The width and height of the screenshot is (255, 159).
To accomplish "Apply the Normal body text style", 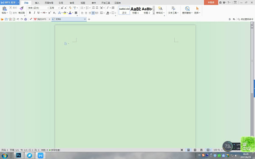I will click(x=124, y=10).
